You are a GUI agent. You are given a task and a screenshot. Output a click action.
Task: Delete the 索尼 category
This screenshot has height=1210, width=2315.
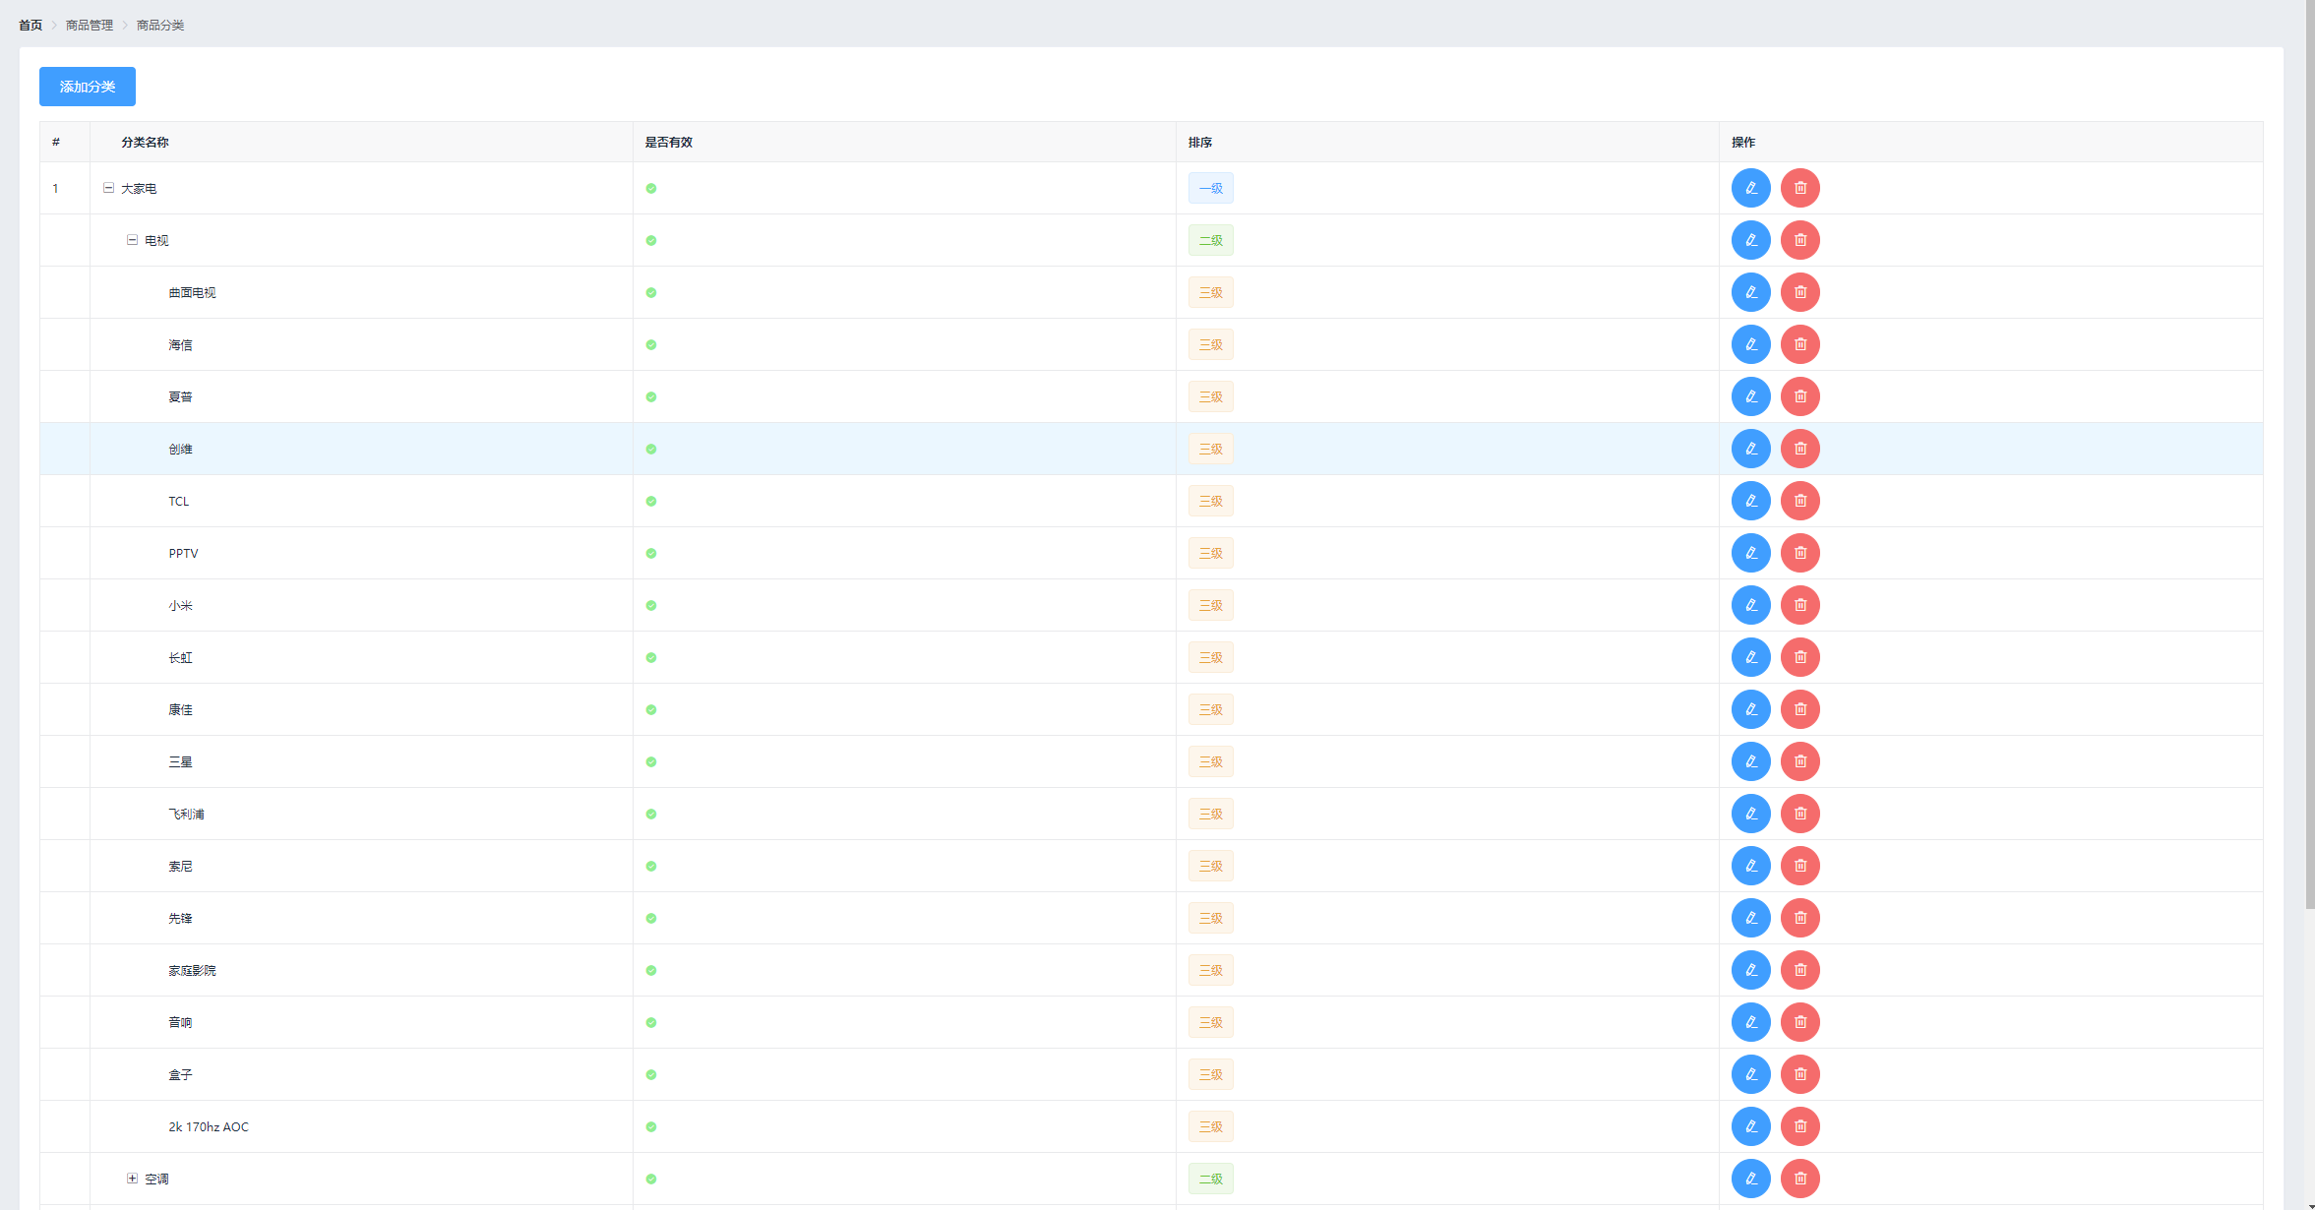coord(1800,866)
